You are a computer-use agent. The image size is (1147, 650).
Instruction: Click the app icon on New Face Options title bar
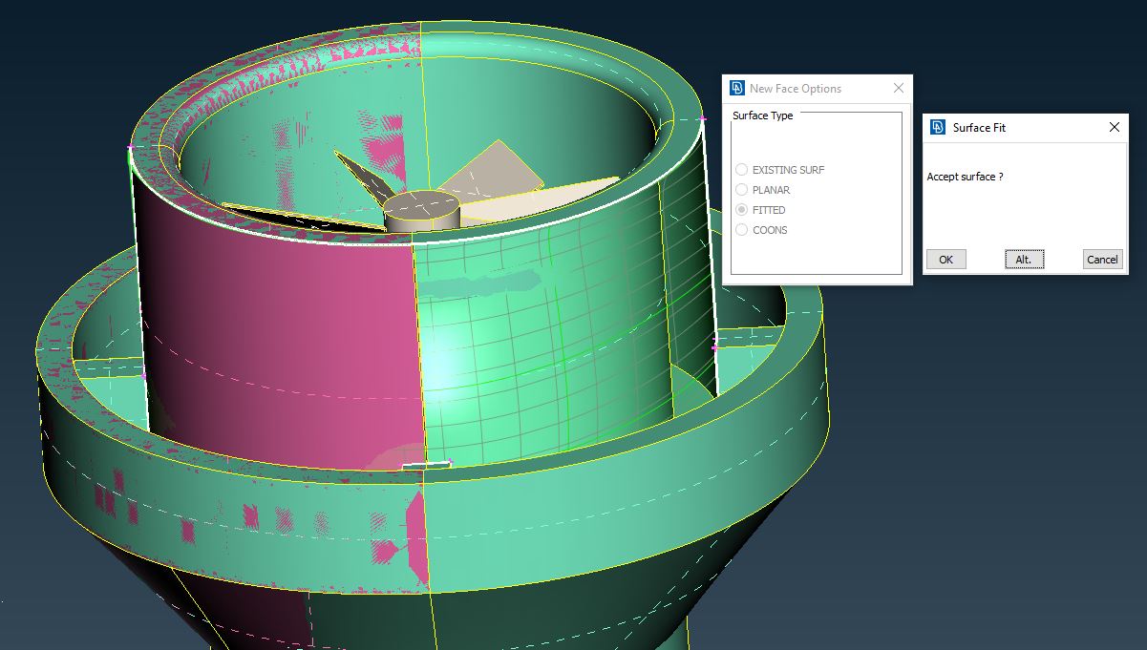click(736, 88)
